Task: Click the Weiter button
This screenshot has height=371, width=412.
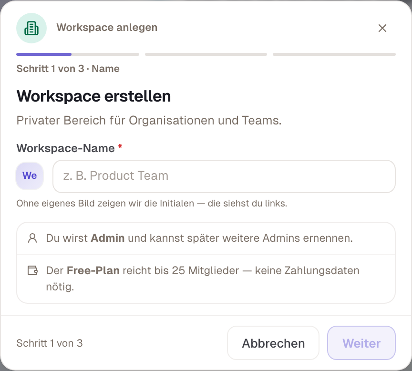Action: click(361, 343)
